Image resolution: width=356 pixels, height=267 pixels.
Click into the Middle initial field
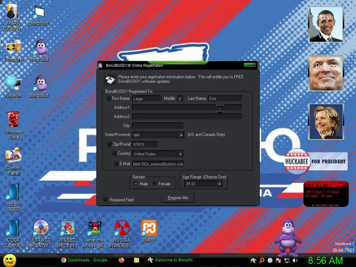[x=180, y=98]
